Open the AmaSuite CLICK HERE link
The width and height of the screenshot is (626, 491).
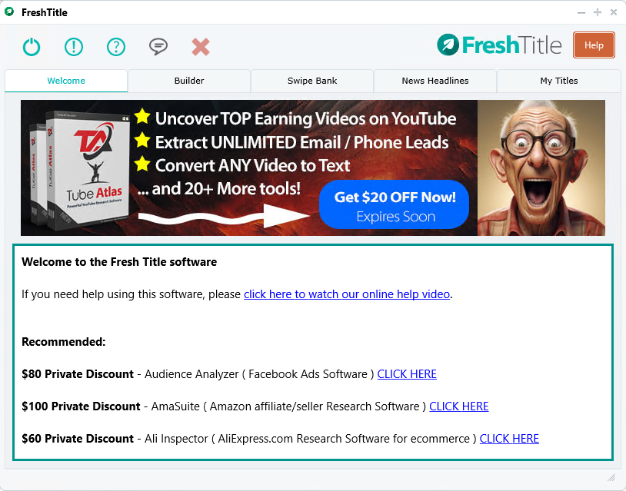(x=458, y=406)
